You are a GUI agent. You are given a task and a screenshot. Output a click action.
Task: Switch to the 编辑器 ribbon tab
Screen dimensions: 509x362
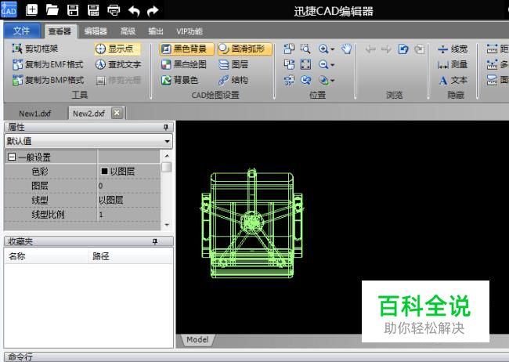pyautogui.click(x=96, y=31)
